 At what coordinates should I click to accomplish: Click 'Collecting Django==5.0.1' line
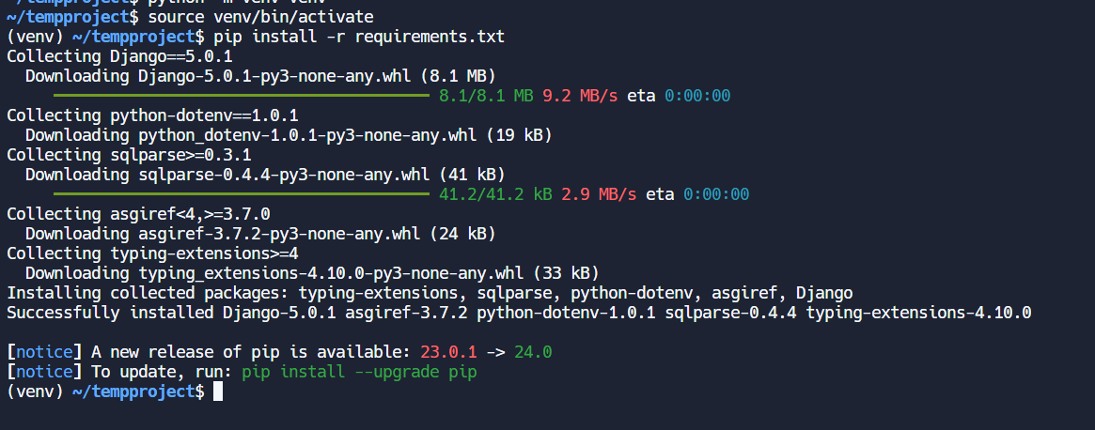[x=119, y=55]
